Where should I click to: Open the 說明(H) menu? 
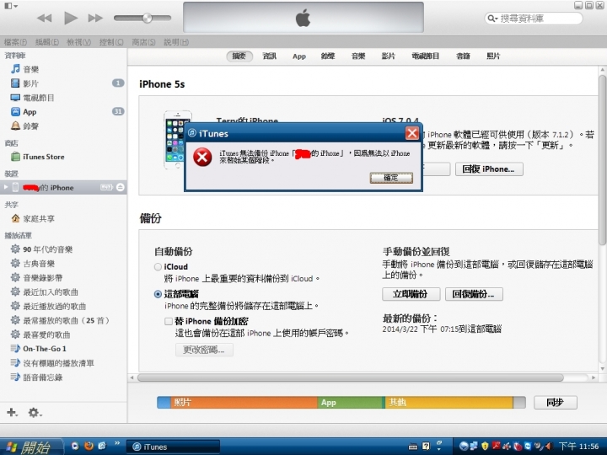(176, 42)
